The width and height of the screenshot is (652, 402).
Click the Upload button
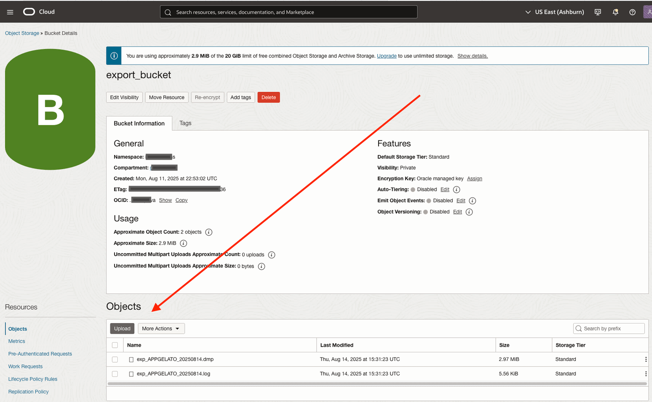[x=122, y=329]
